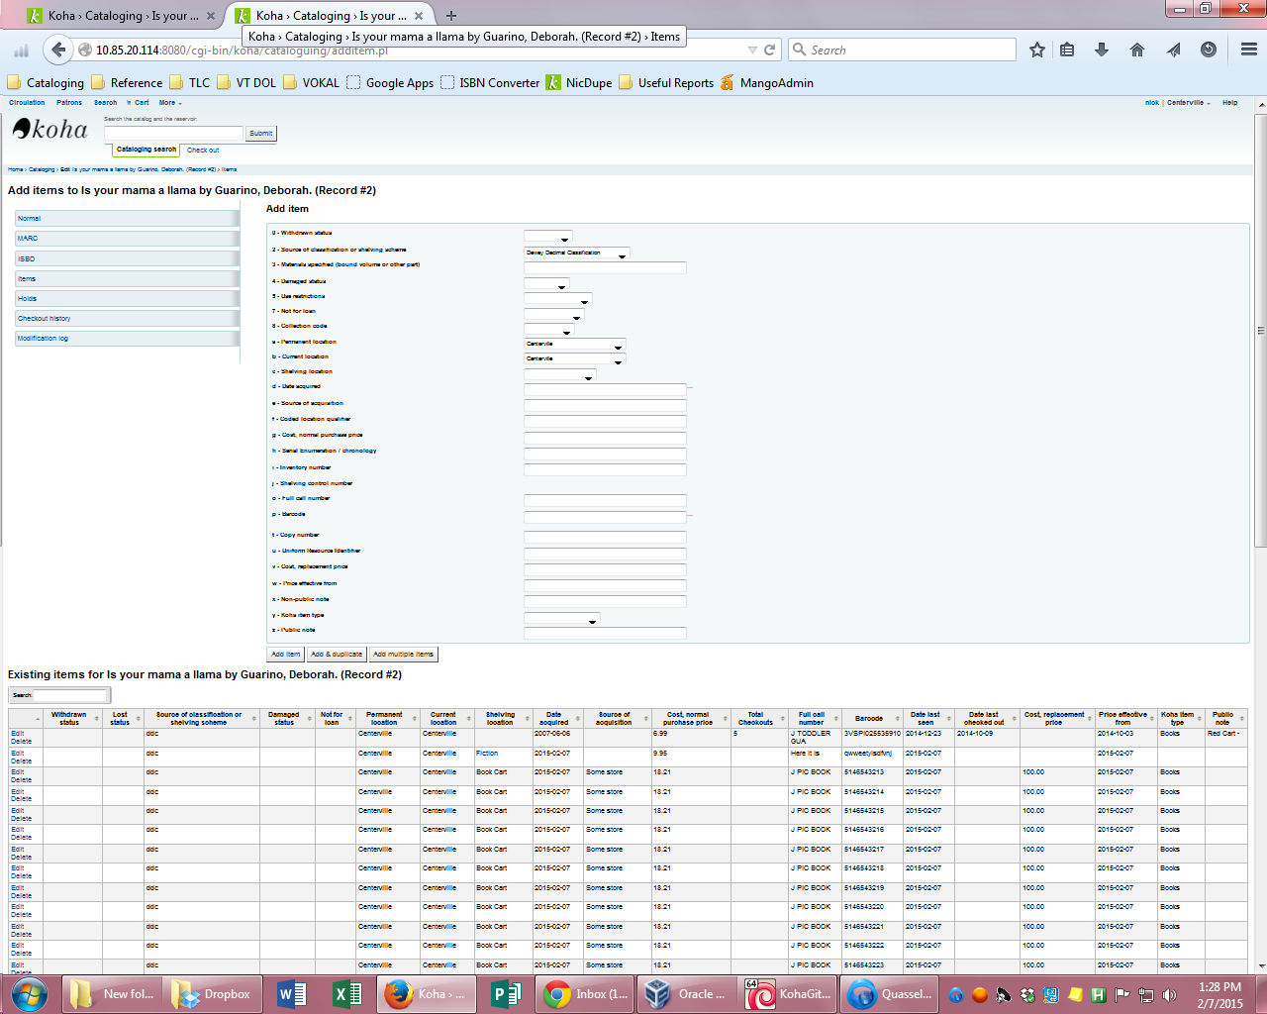Switch to the Check out search tab
The image size is (1267, 1014).
pos(203,151)
